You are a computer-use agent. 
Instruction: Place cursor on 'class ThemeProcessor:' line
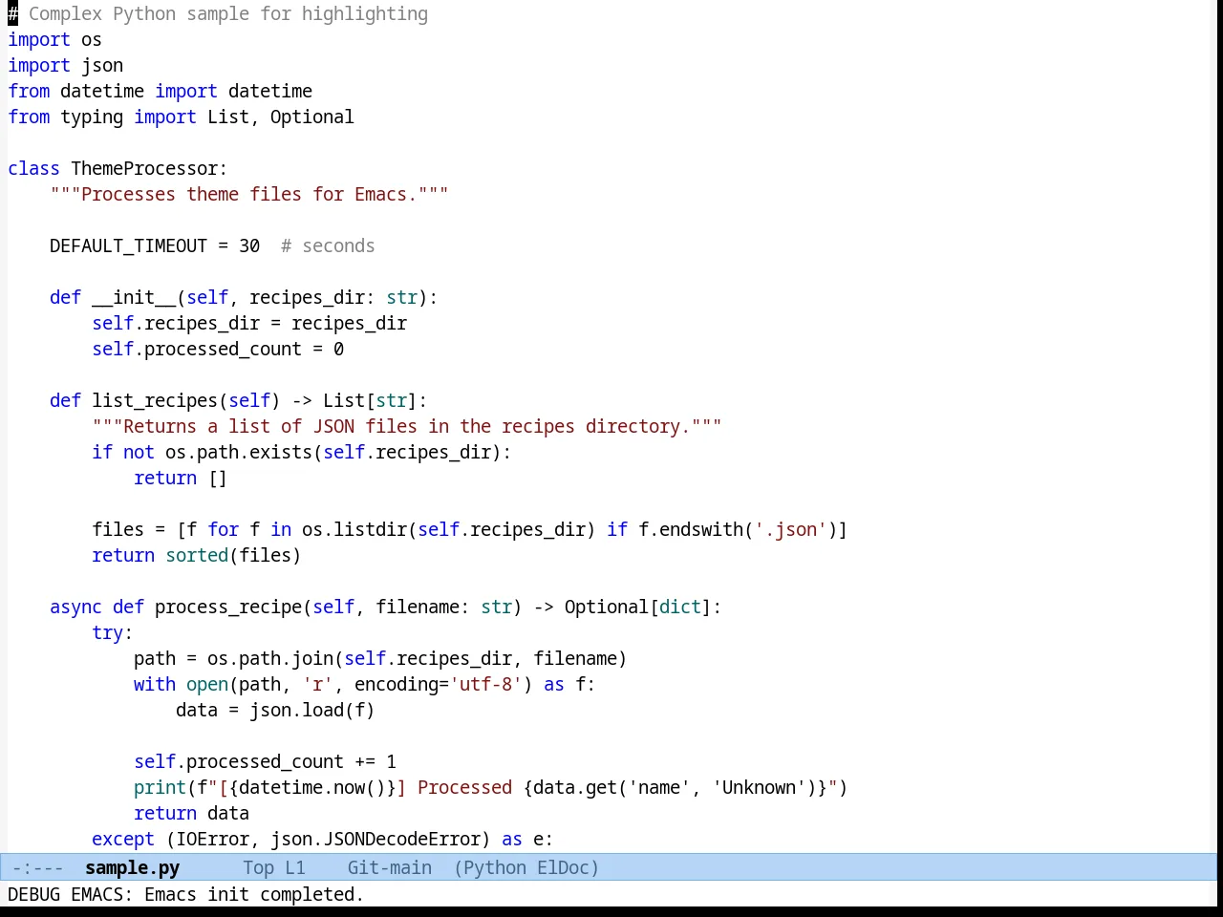pyautogui.click(x=118, y=168)
